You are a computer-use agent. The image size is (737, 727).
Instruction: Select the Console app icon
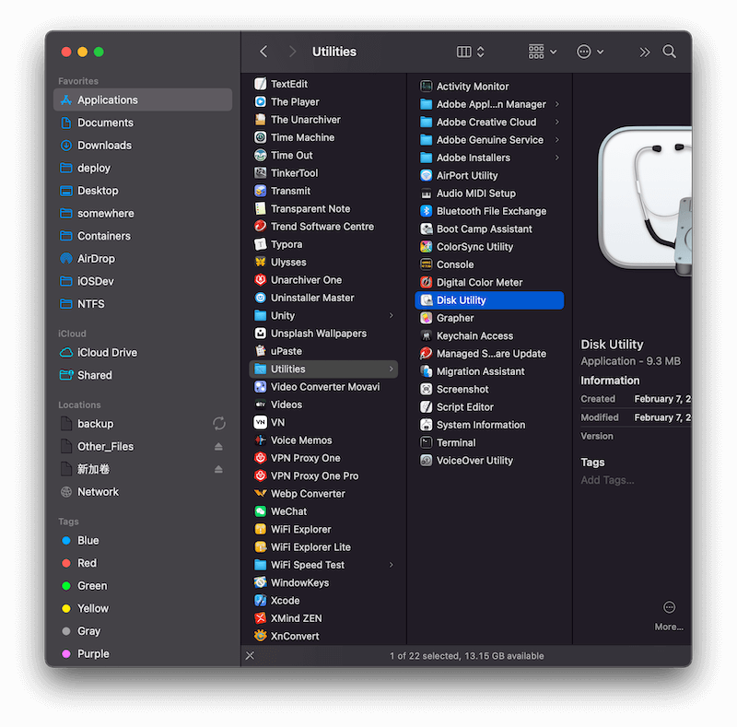pyautogui.click(x=426, y=264)
